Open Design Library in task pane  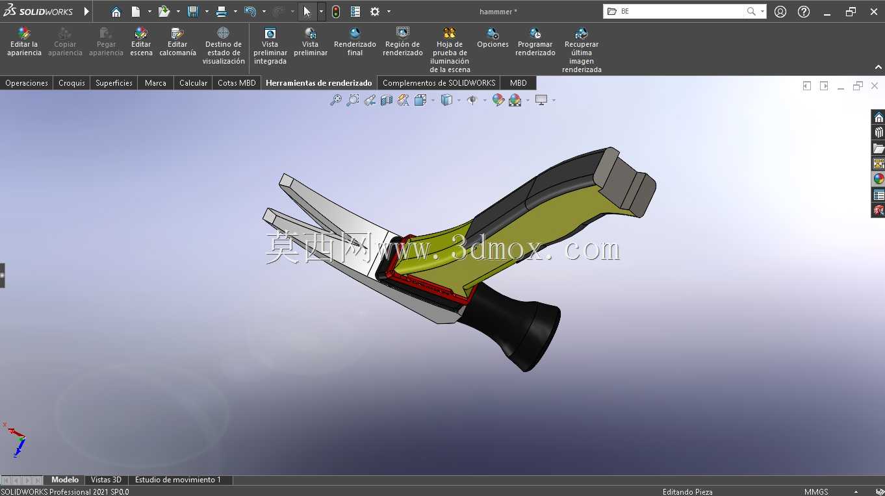[879, 132]
